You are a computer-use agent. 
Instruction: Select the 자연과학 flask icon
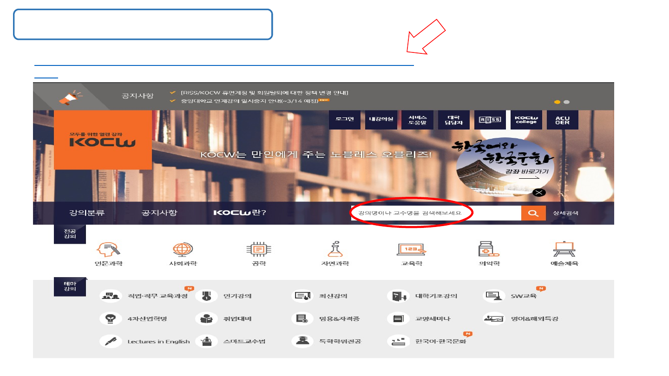click(x=335, y=250)
